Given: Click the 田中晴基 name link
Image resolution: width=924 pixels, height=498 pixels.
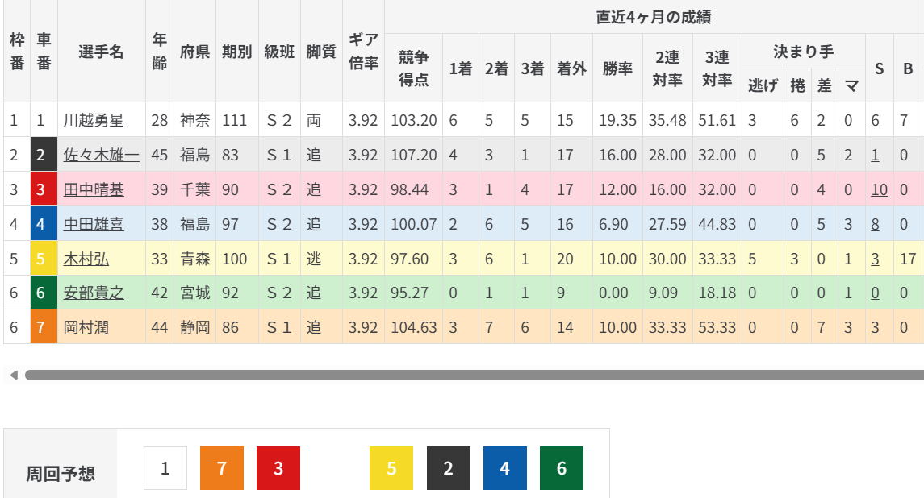Looking at the screenshot, I should (x=94, y=189).
